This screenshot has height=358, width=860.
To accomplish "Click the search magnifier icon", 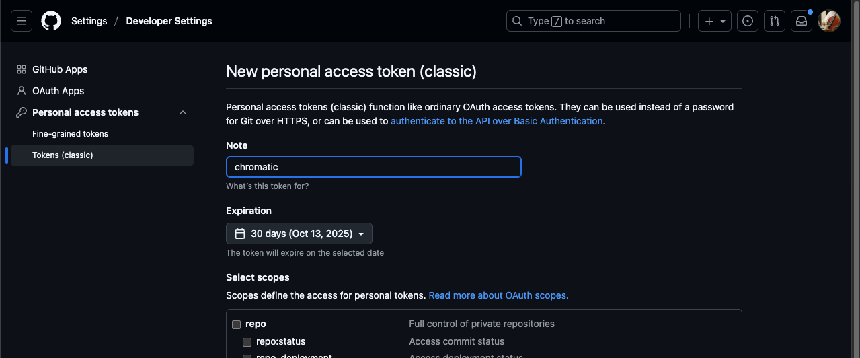I will point(517,21).
